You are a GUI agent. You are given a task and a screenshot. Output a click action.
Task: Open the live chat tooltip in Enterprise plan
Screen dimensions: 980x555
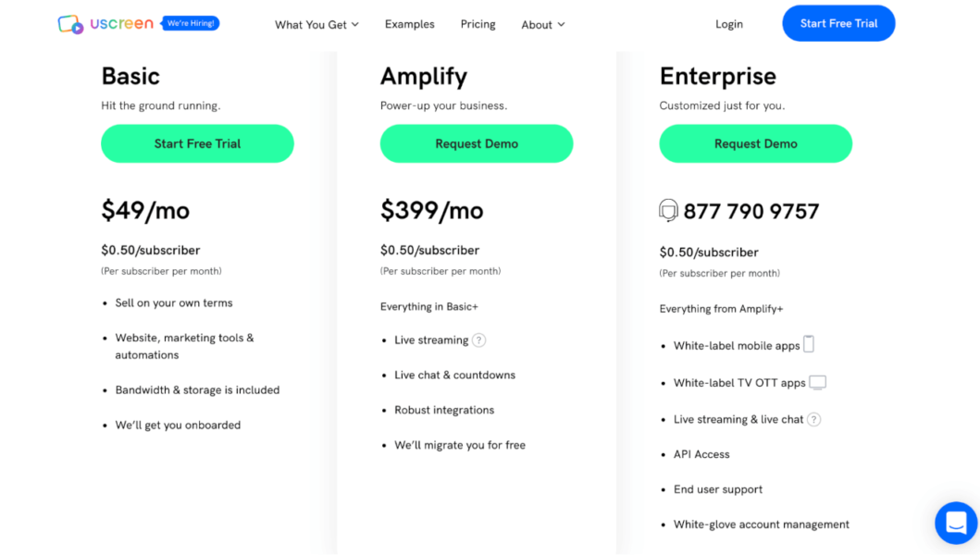tap(813, 419)
